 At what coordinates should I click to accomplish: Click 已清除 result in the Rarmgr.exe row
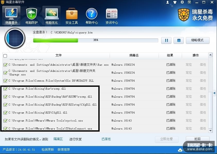[171, 73]
